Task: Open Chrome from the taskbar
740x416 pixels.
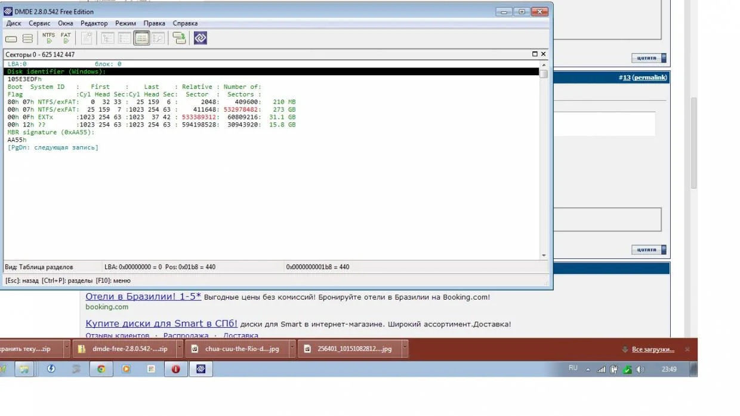Action: coord(101,369)
